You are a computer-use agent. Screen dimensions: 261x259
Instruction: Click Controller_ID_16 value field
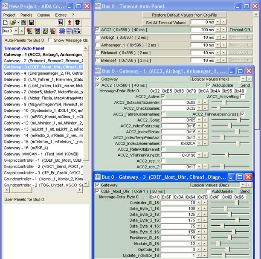178,203
